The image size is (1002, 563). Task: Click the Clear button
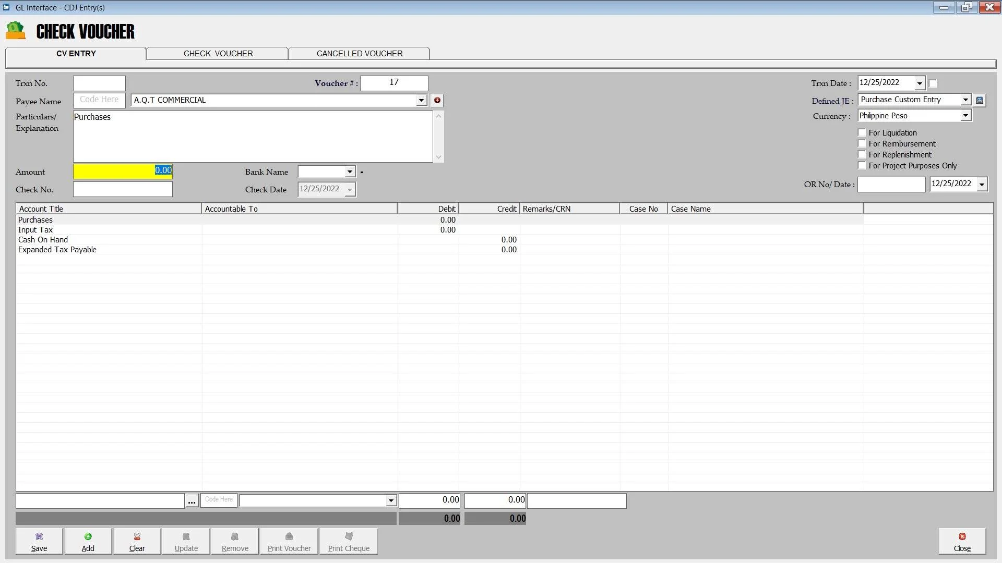point(137,541)
